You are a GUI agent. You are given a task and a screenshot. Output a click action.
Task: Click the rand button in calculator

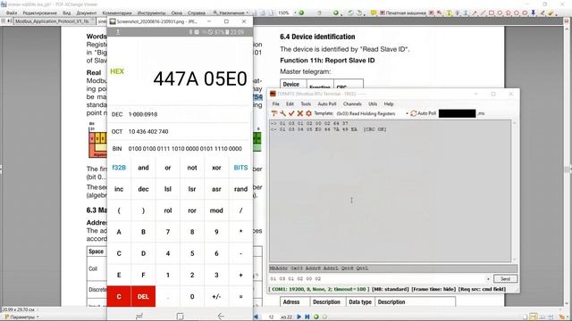tap(240, 189)
